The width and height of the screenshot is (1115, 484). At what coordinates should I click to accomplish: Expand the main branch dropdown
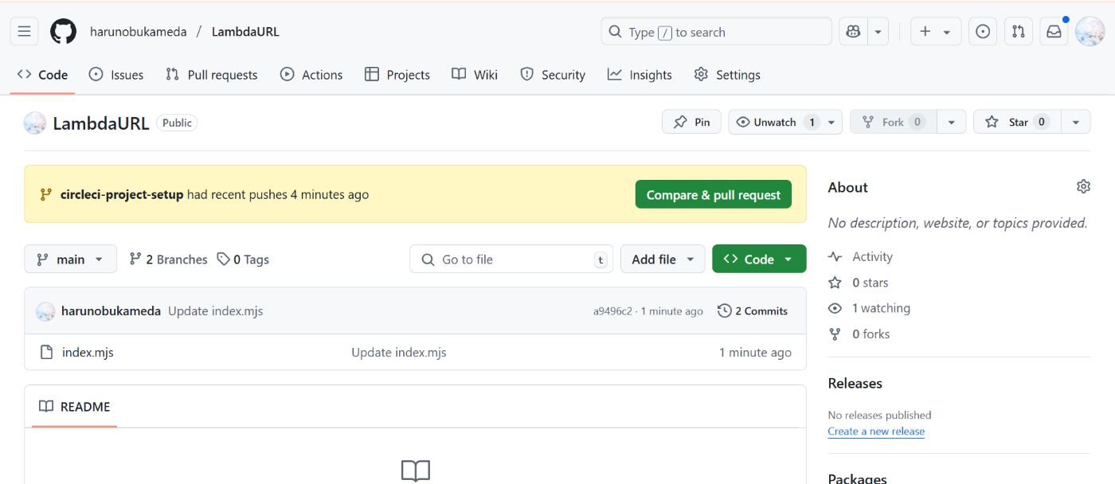pyautogui.click(x=70, y=260)
